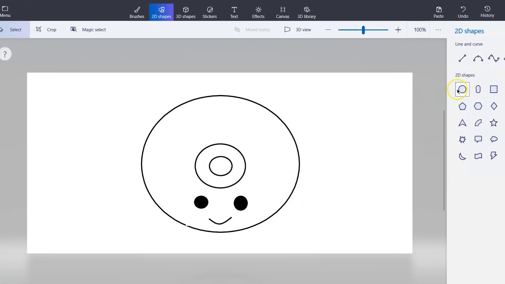The image size is (505, 284).
Task: Select the Pentagon shape
Action: click(x=462, y=106)
